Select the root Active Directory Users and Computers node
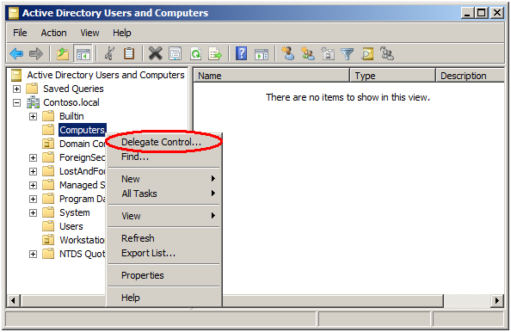Image resolution: width=511 pixels, height=332 pixels. click(106, 75)
